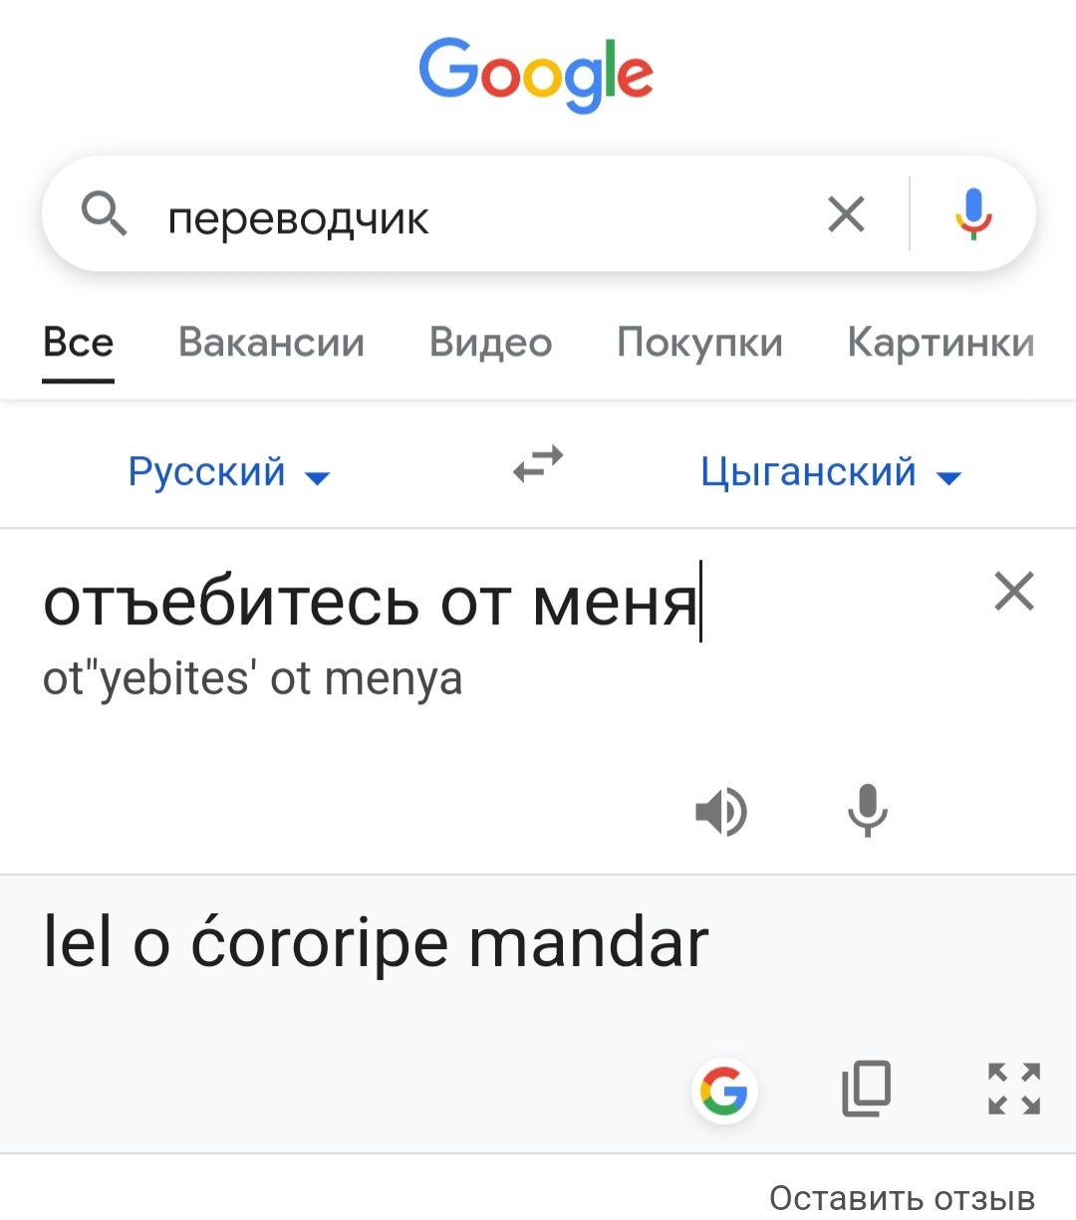Image resolution: width=1076 pixels, height=1220 pixels.
Task: Listen to the source text pronunciation
Action: 721,811
